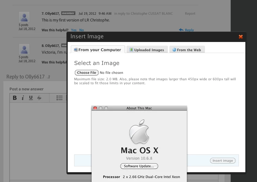Click the reply arrow icon on post 7
Viewport: 257px width, 182px height.
[181, 30]
